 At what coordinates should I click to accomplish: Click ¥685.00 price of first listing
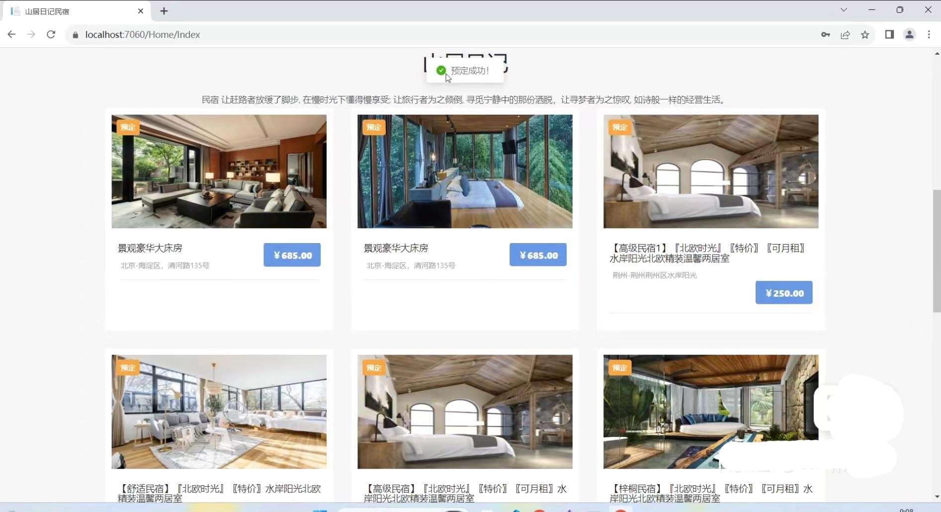click(x=292, y=255)
